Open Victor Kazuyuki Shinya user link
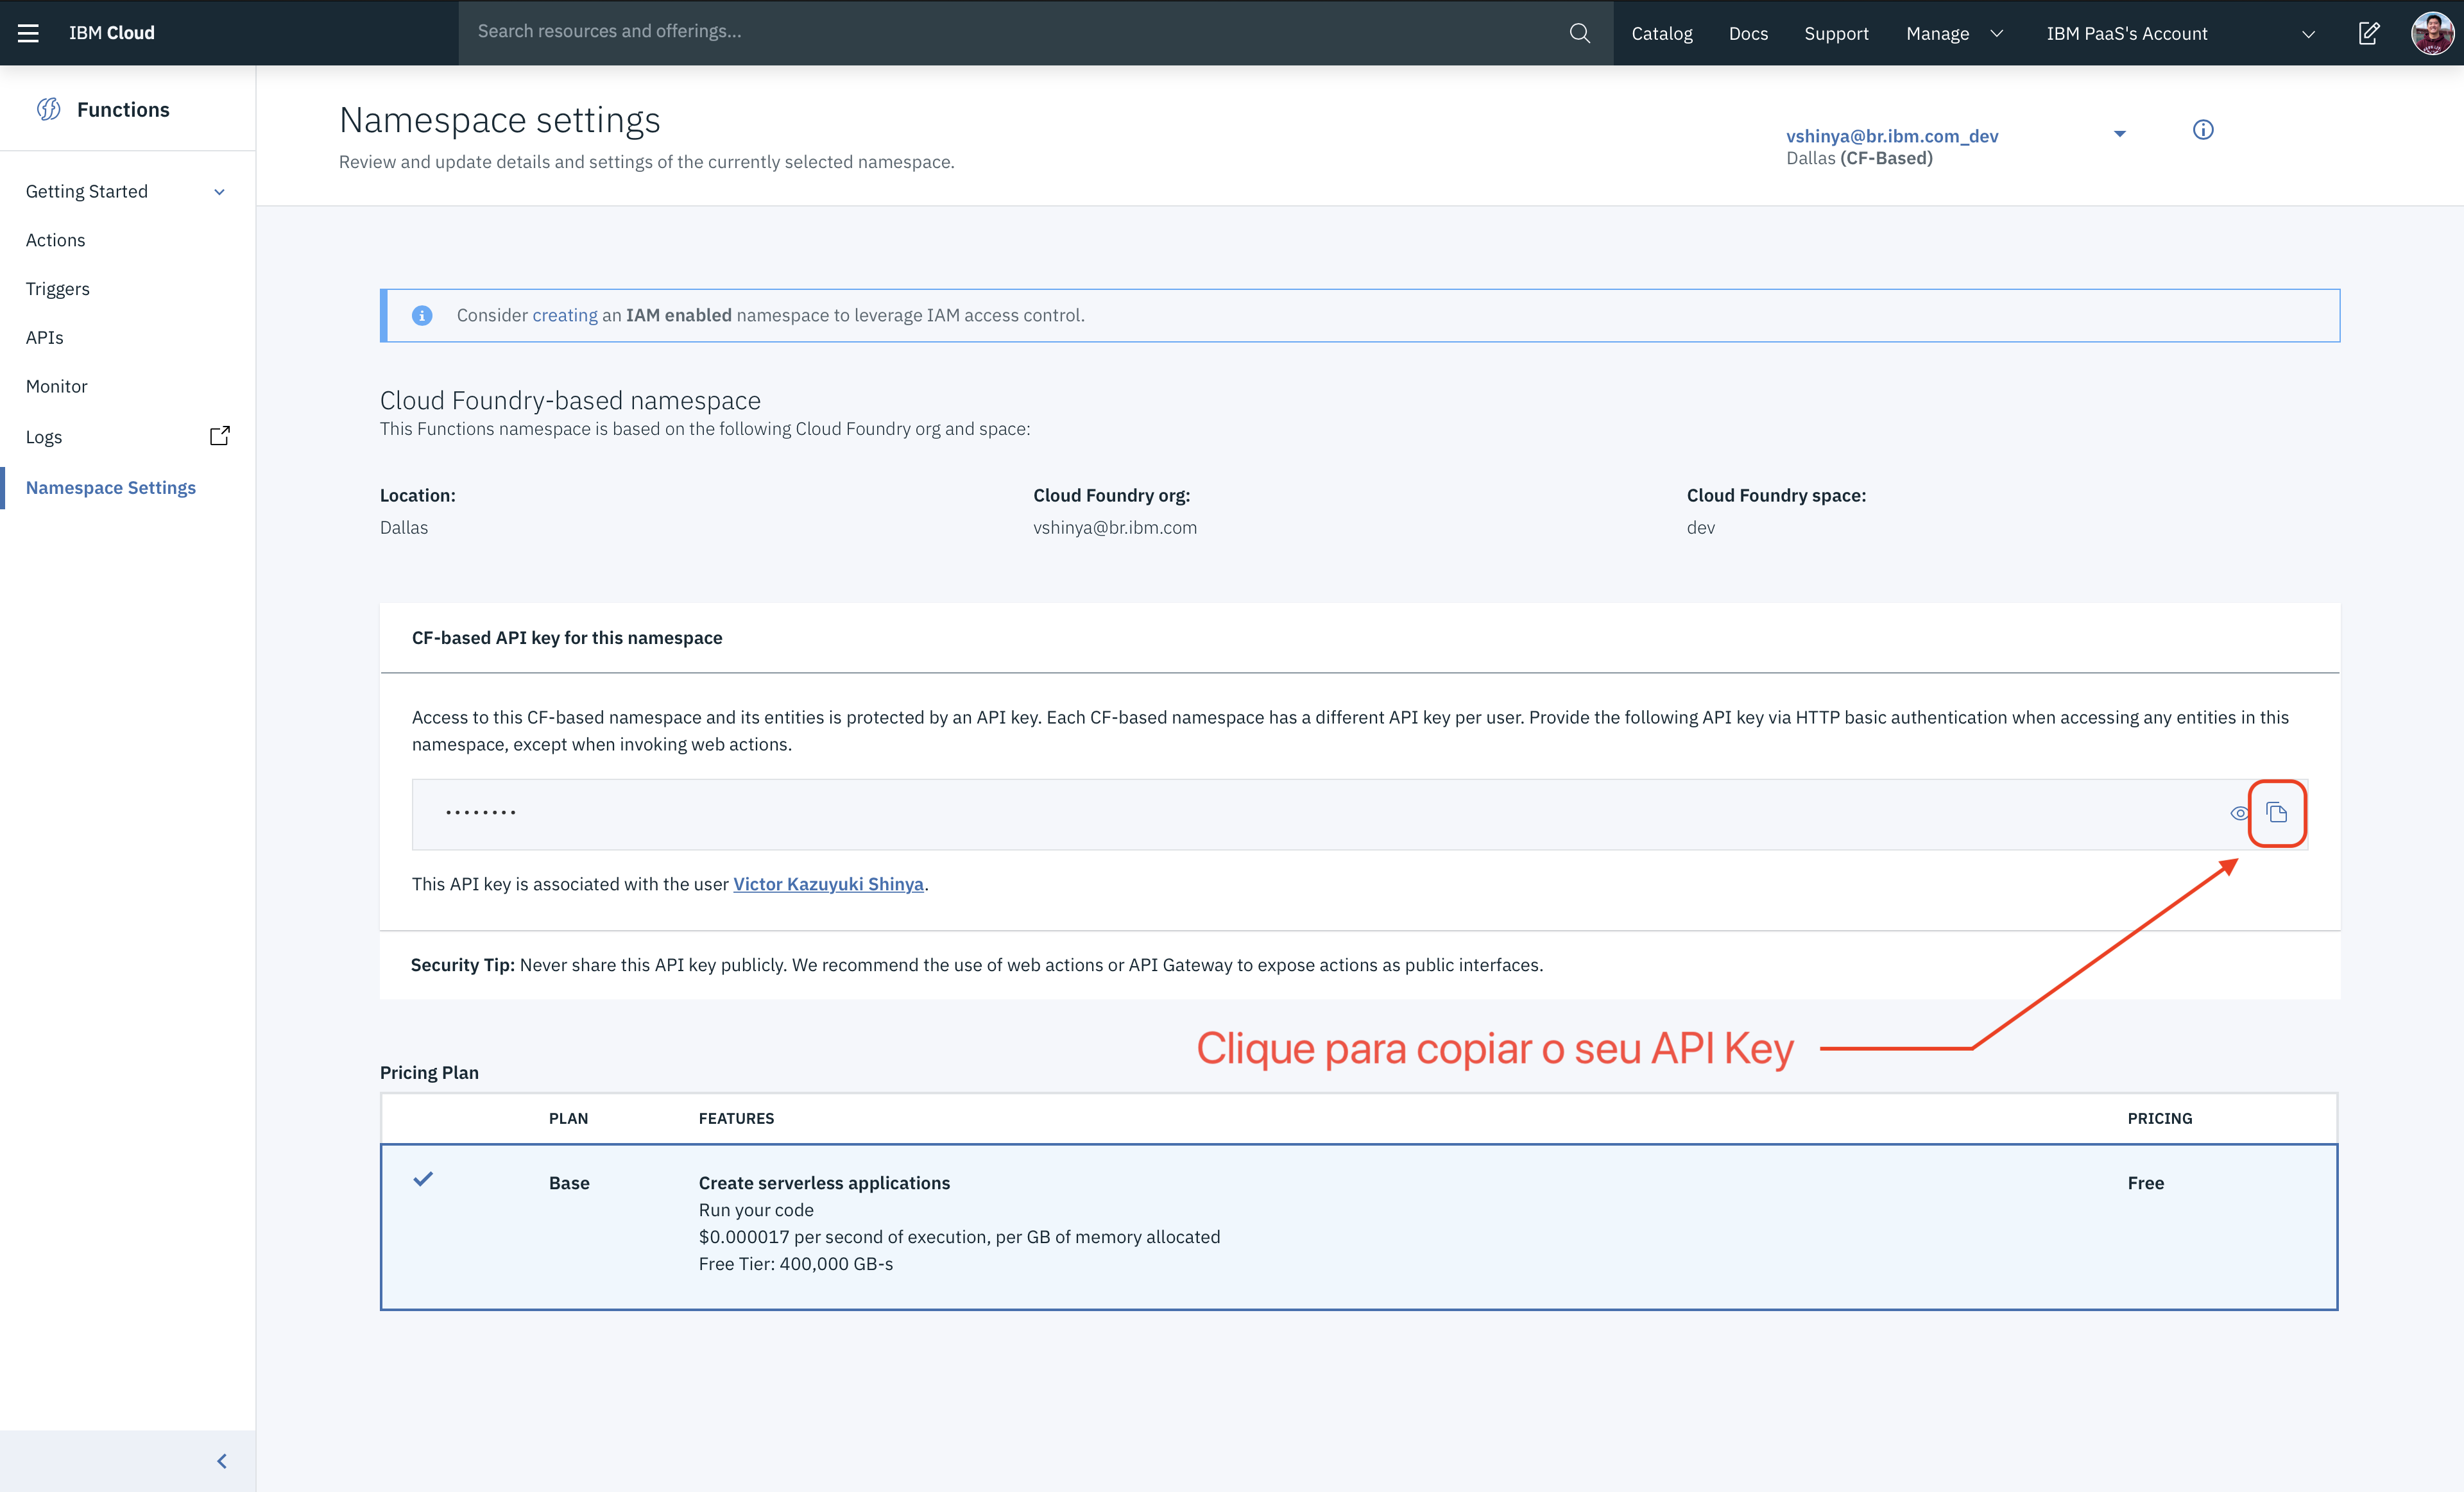Screen dimensions: 2464x1492 point(828,883)
